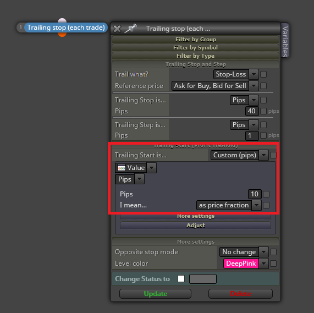Tick the checkbox beside Trailing Stop is...

pos(263,100)
